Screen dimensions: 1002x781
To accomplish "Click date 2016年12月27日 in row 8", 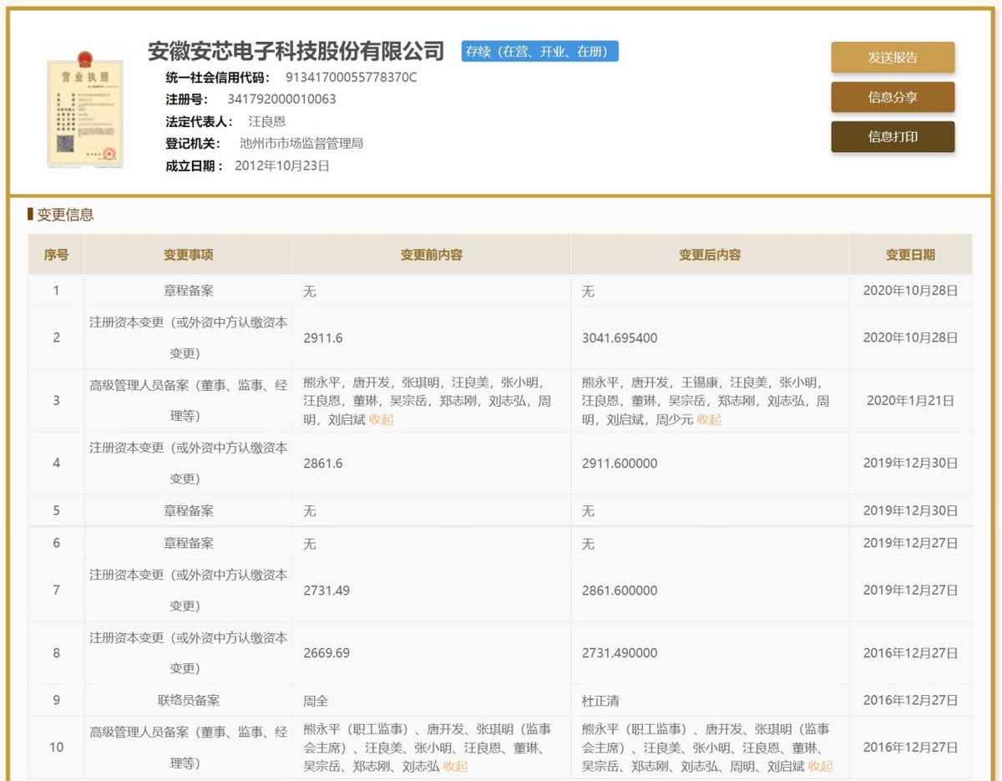I will pyautogui.click(x=910, y=653).
